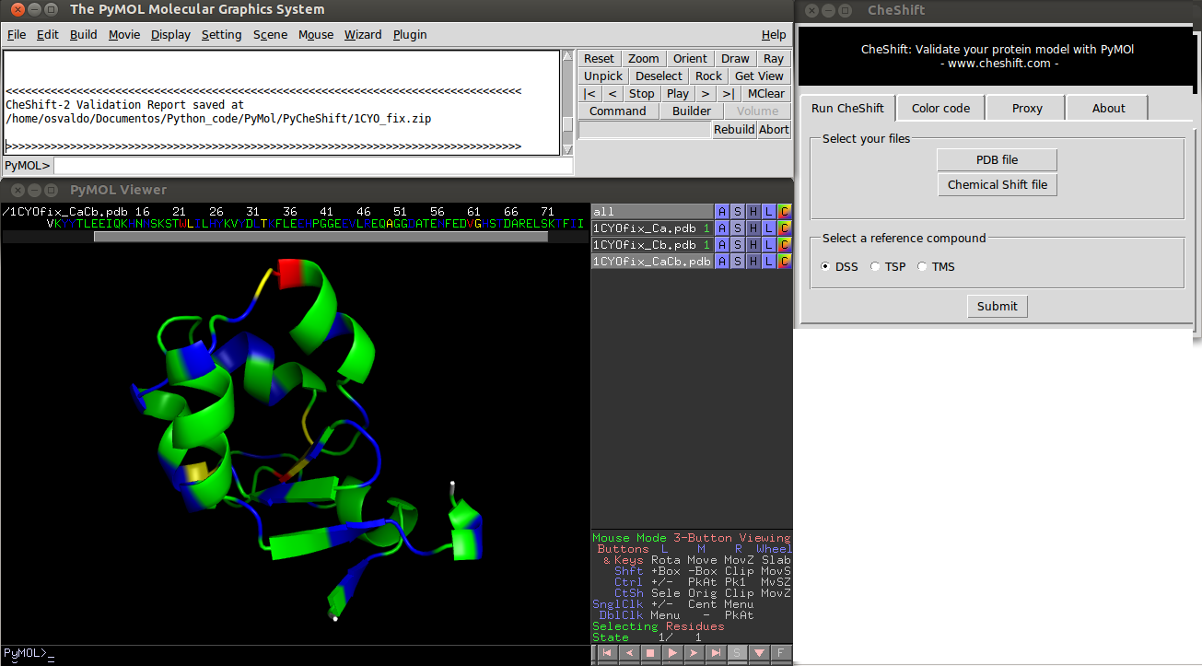Screen dimensions: 1202x666
Task: Open Label menu for 1CYOfix_Ca.pdb
Action: coord(769,228)
